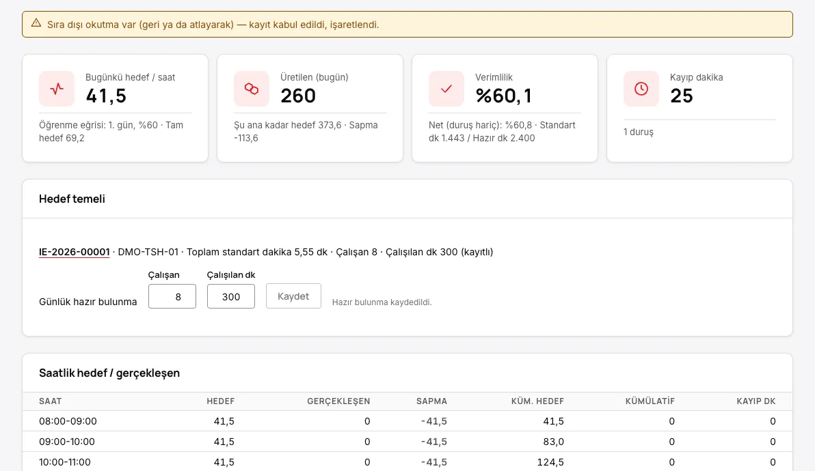
Task: Click the Hazır bulunma kaydedildi status message
Action: click(x=382, y=302)
